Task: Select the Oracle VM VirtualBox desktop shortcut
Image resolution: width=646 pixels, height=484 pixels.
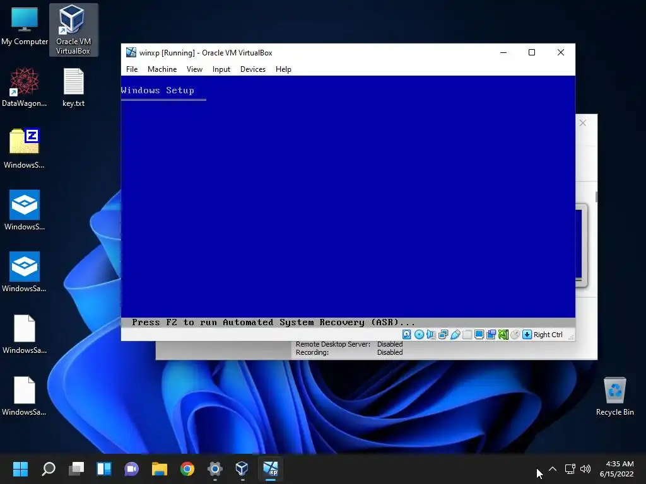Action: [73, 30]
